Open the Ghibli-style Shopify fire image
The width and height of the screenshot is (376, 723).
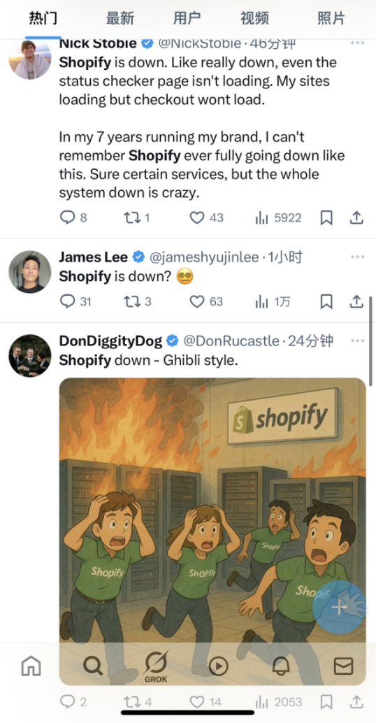pyautogui.click(x=212, y=531)
